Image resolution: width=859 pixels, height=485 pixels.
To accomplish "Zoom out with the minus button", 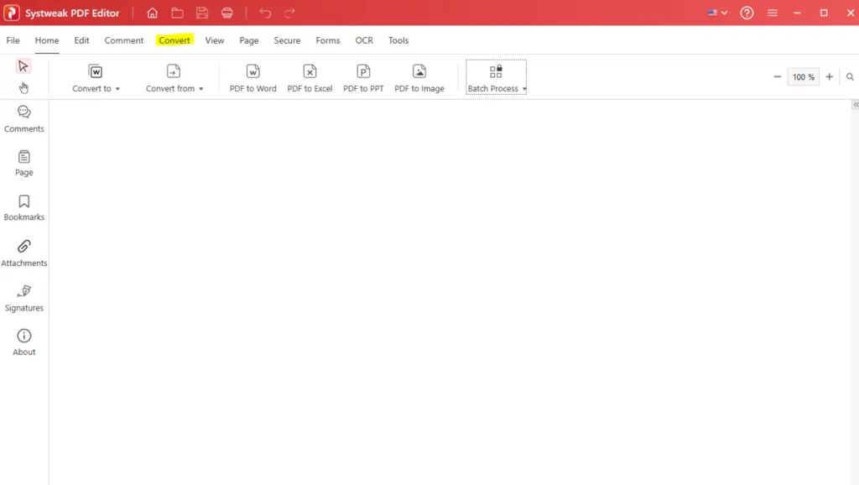I will click(x=778, y=77).
